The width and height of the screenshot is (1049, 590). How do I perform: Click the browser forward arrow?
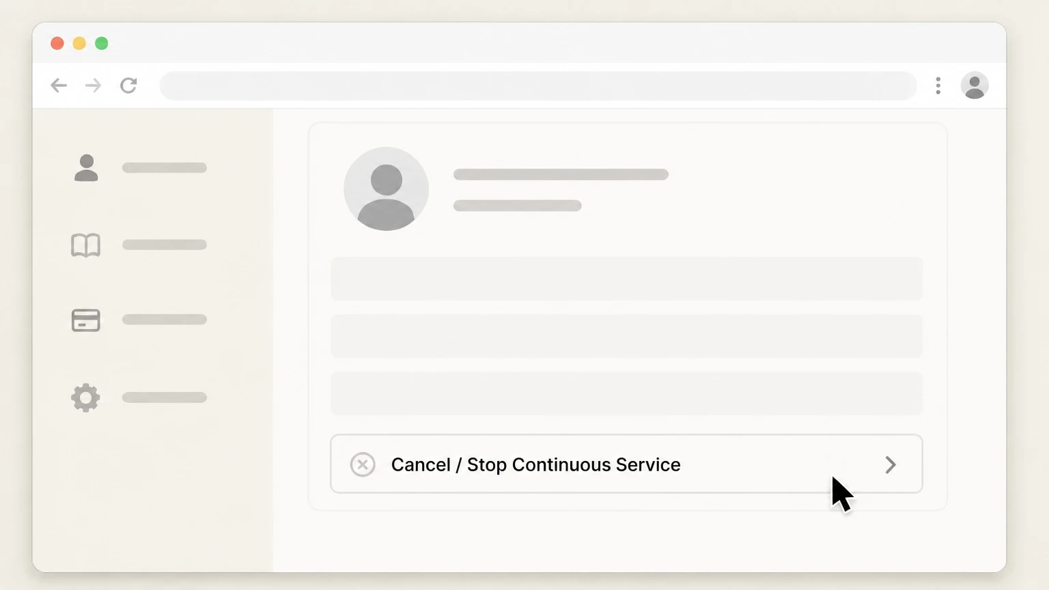[93, 85]
